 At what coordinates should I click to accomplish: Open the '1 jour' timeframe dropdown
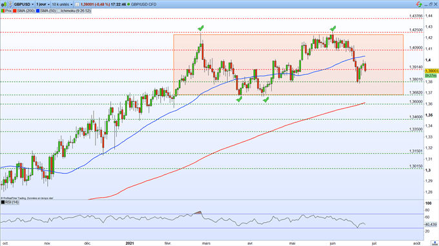click(x=43, y=5)
